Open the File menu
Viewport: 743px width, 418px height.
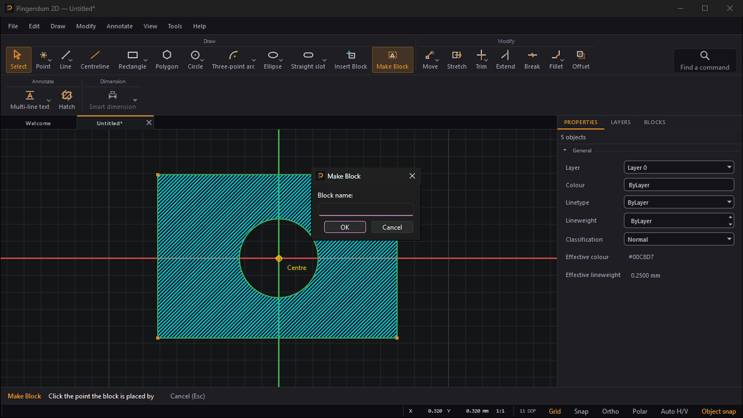point(13,26)
